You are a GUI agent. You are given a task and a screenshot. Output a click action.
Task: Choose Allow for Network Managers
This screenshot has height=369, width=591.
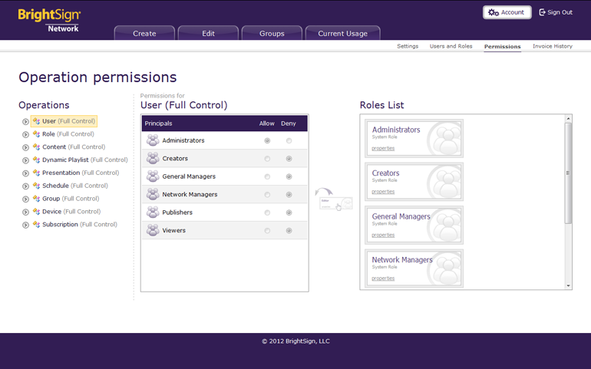point(267,195)
